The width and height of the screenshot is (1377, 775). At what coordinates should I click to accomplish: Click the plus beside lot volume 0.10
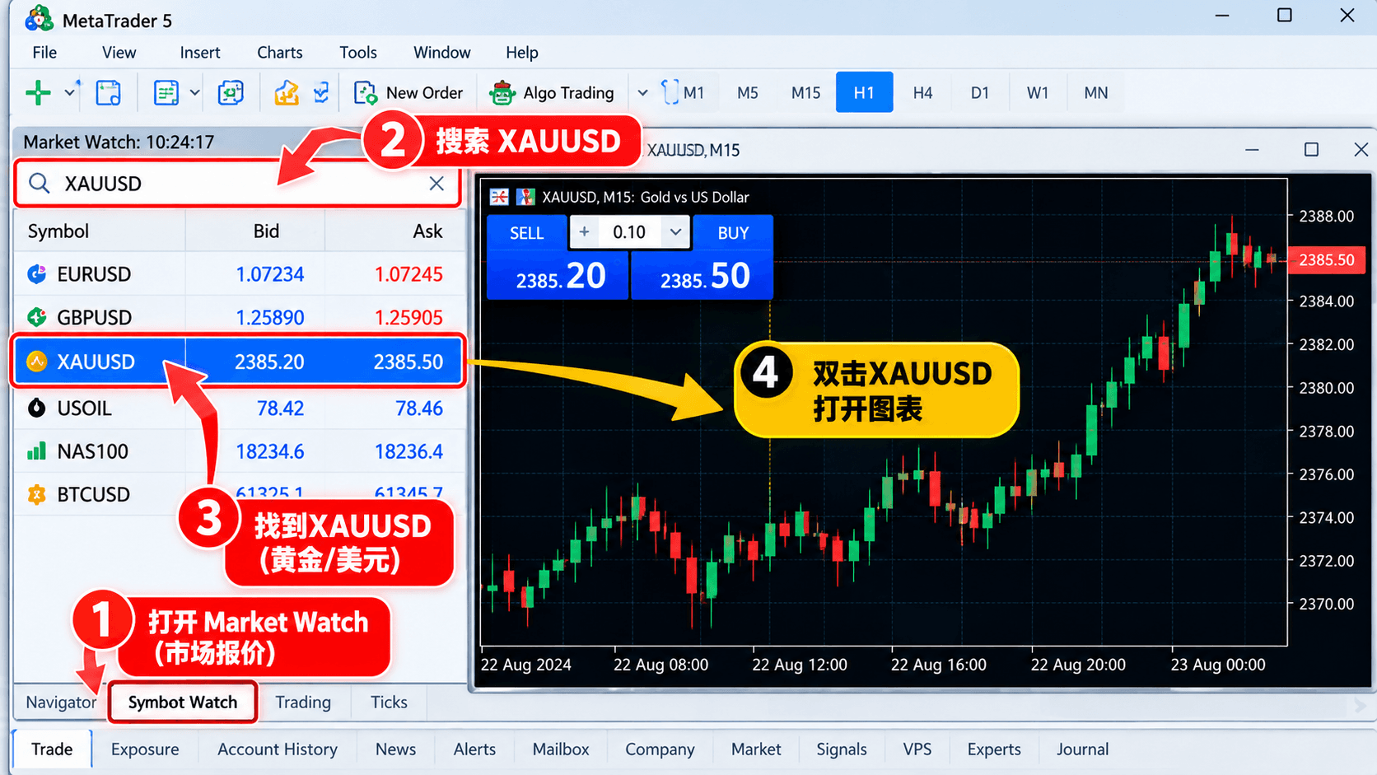pyautogui.click(x=584, y=232)
